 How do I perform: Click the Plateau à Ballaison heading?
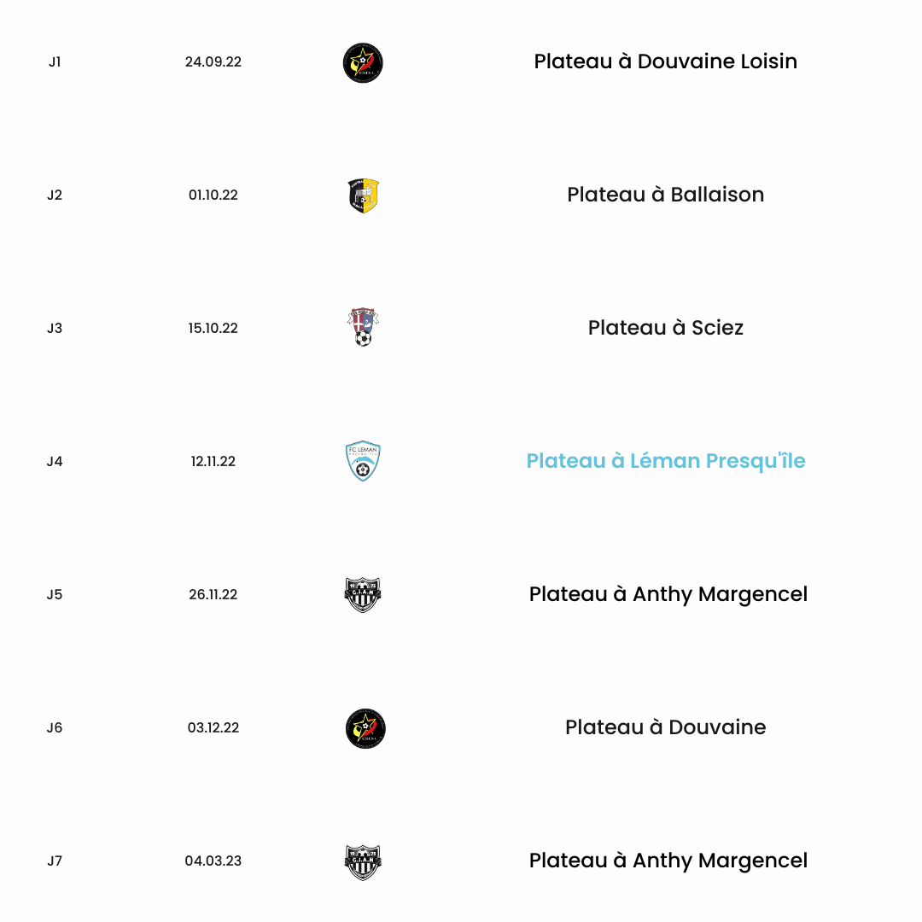[x=666, y=195]
